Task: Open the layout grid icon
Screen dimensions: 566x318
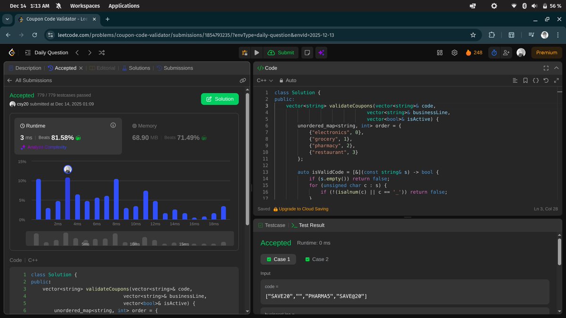Action: click(x=440, y=53)
